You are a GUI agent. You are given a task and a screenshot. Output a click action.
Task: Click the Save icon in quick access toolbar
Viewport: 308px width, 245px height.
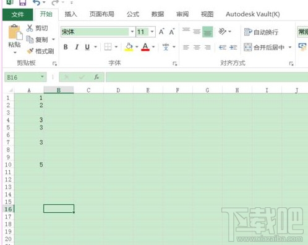point(23,2)
